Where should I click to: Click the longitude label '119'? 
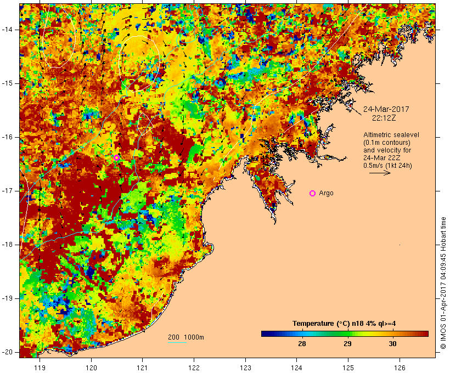40,368
